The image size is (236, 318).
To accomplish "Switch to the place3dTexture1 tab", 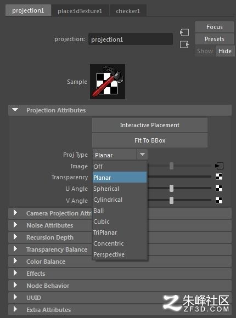I will [80, 11].
